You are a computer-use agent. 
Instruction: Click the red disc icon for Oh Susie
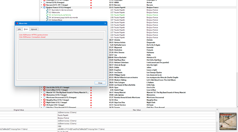click(44, 105)
